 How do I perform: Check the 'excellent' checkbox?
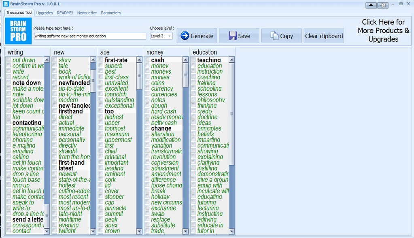(101, 88)
